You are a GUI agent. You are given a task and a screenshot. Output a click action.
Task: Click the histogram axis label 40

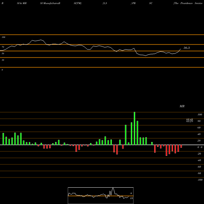199,134
